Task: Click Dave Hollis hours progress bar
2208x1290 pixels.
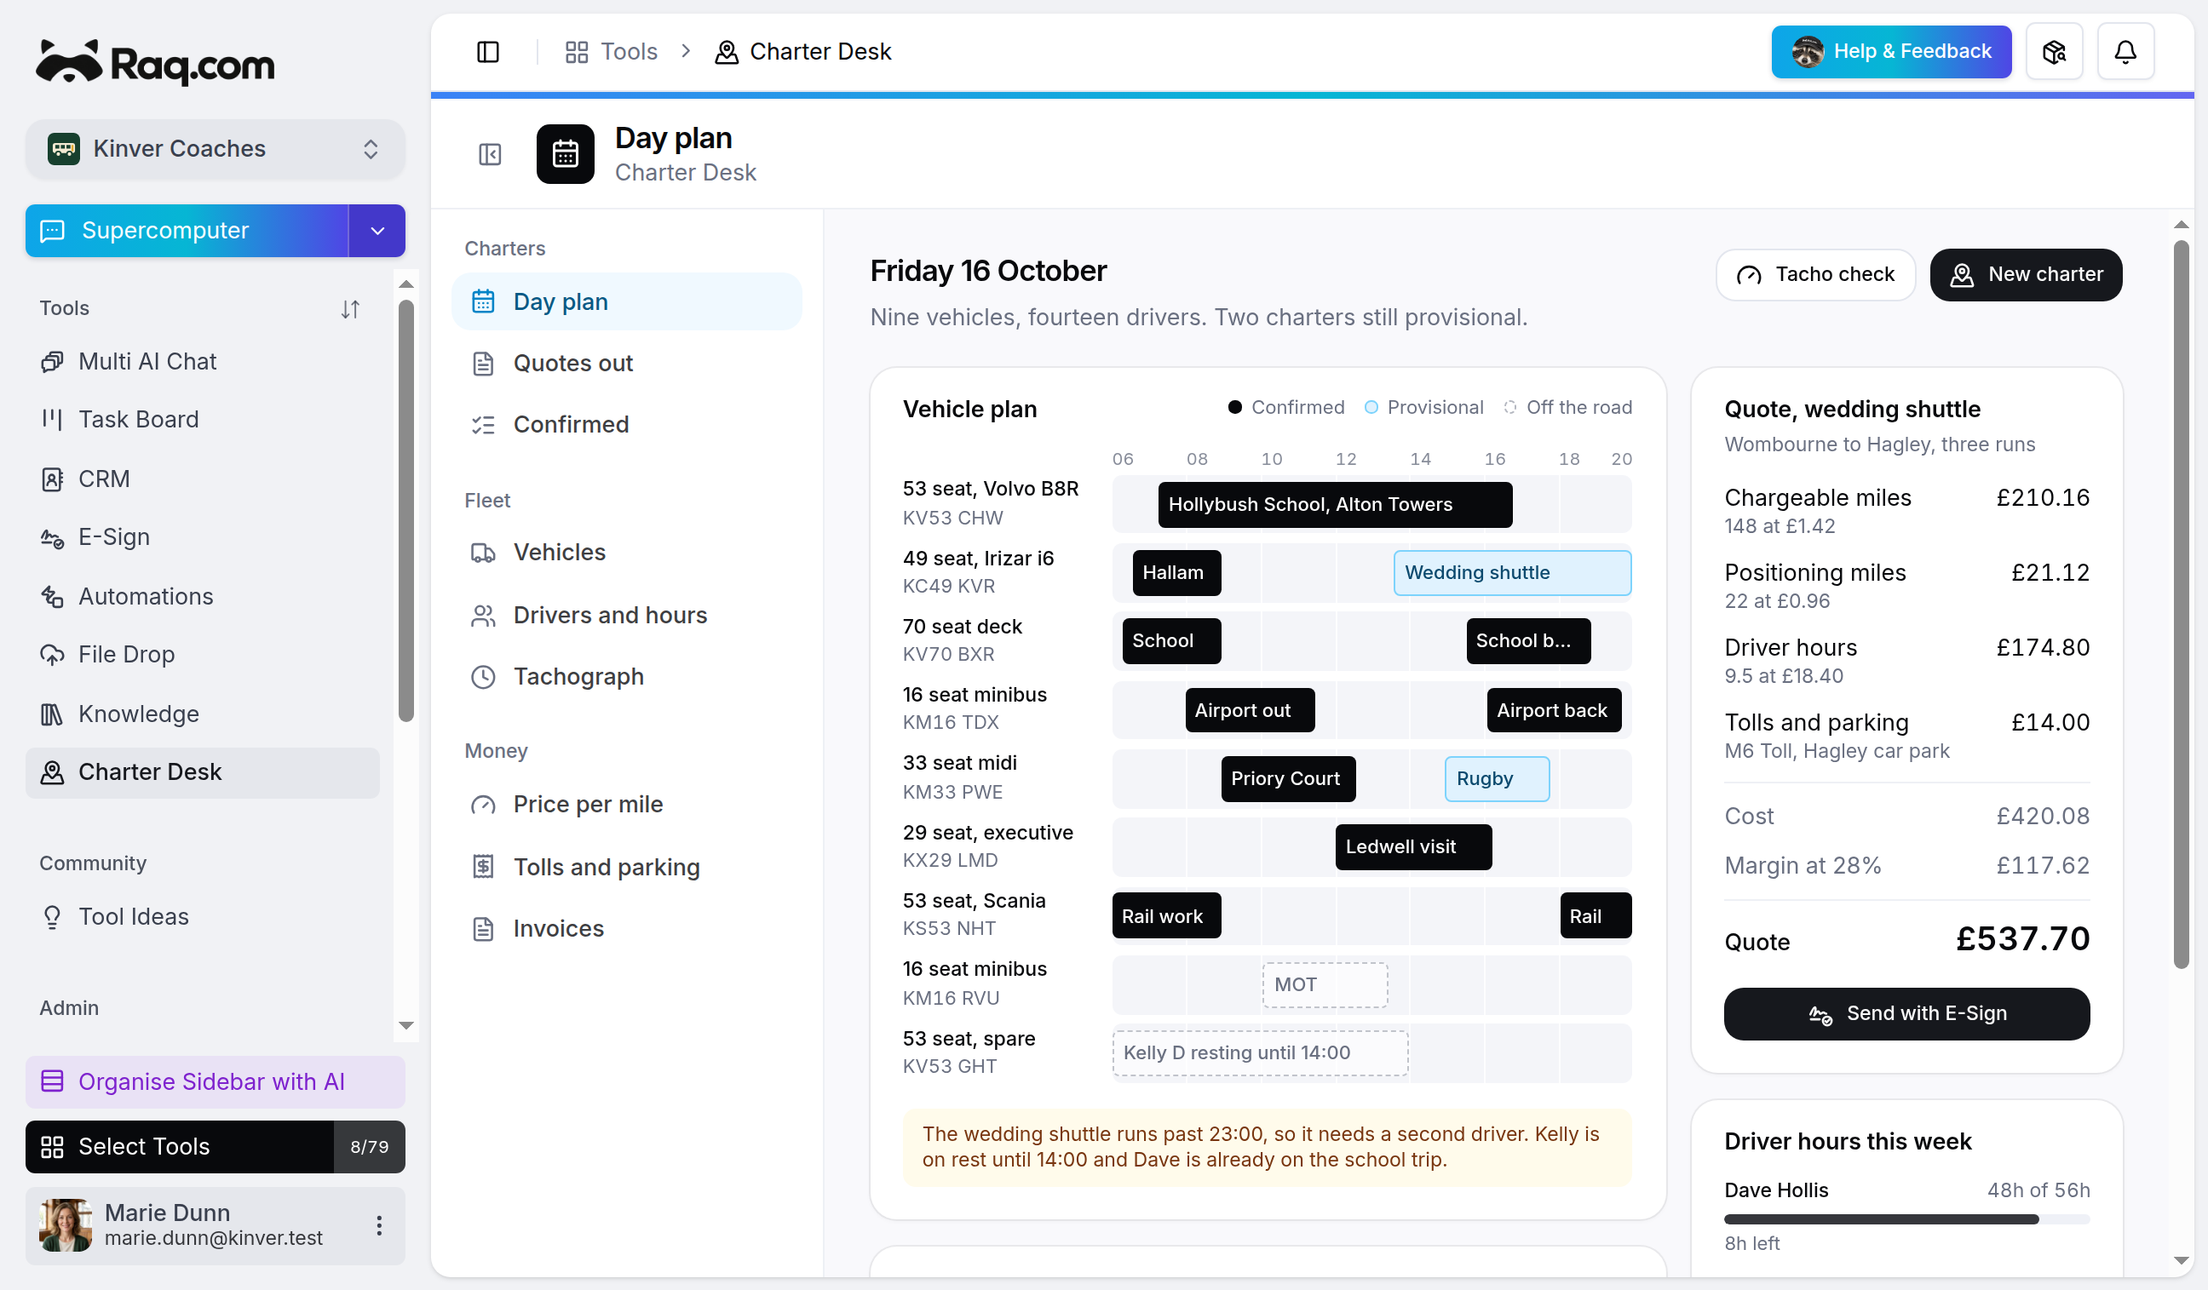Action: coord(1906,1219)
